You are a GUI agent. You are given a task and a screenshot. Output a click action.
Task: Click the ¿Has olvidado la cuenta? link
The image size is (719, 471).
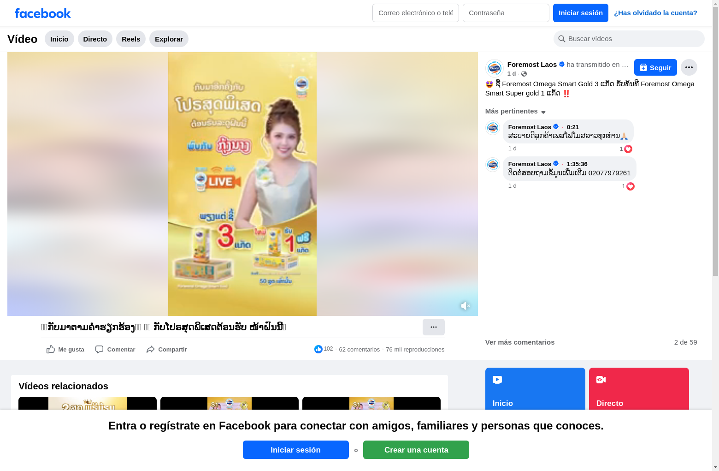[x=655, y=13]
